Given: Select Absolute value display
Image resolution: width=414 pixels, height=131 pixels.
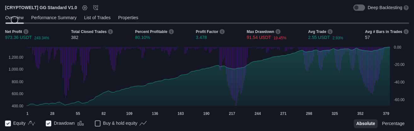Looking at the screenshot, I should point(365,123).
